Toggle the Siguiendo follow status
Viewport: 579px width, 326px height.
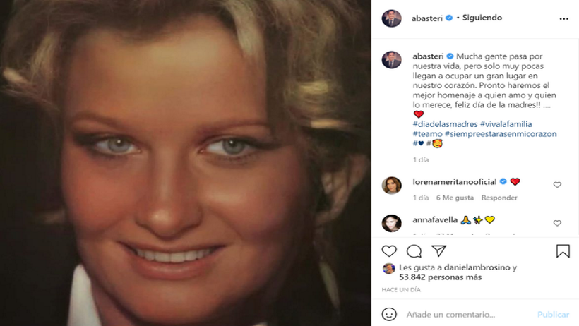482,18
